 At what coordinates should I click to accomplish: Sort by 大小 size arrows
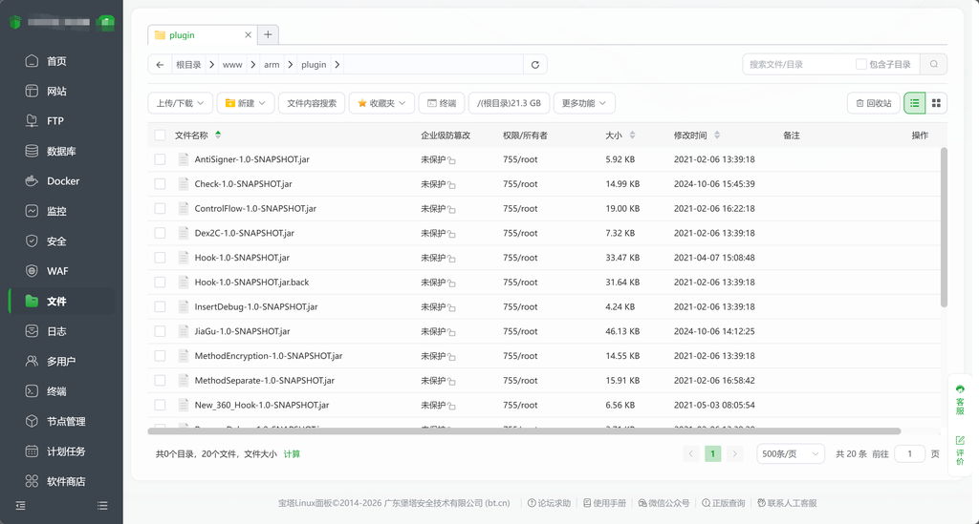click(632, 136)
